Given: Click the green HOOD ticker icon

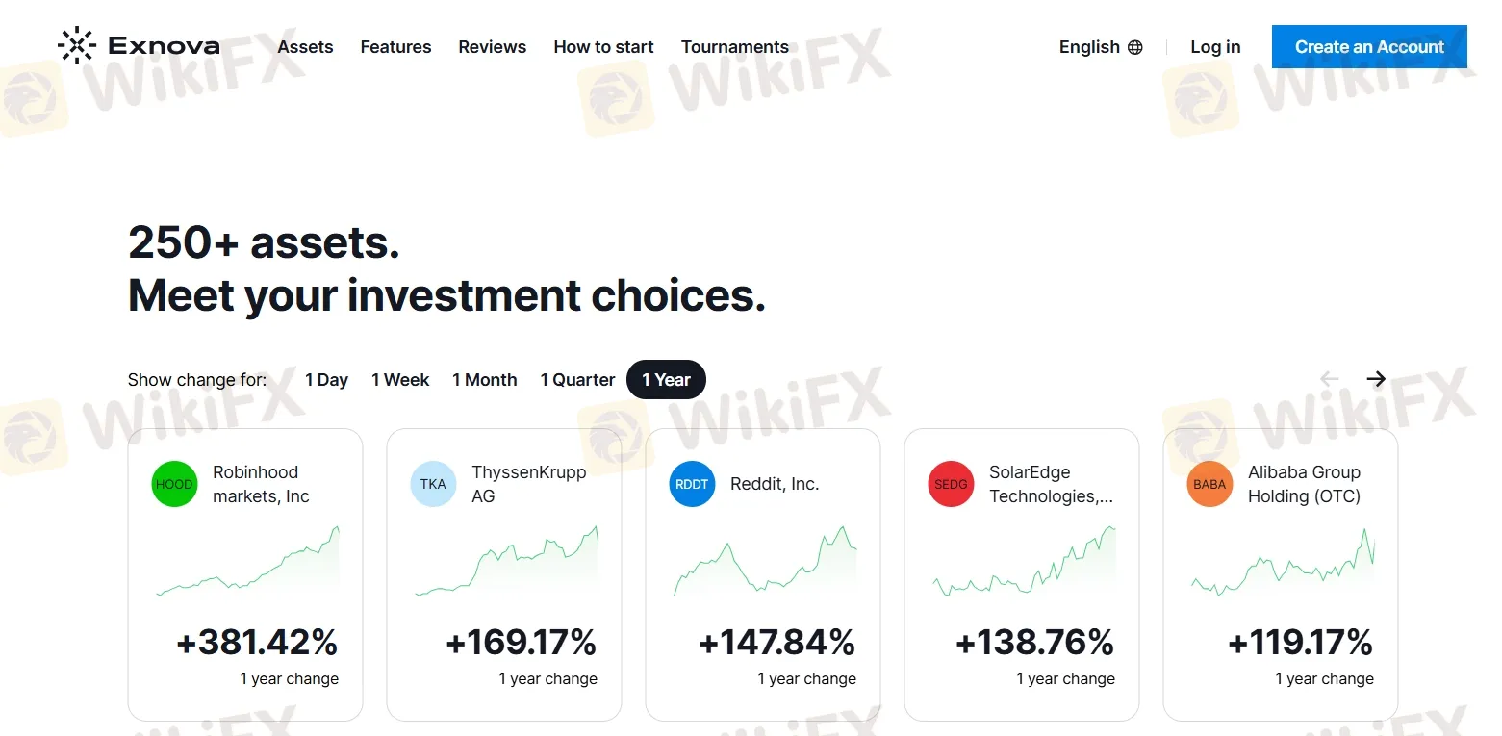Looking at the screenshot, I should [x=174, y=484].
